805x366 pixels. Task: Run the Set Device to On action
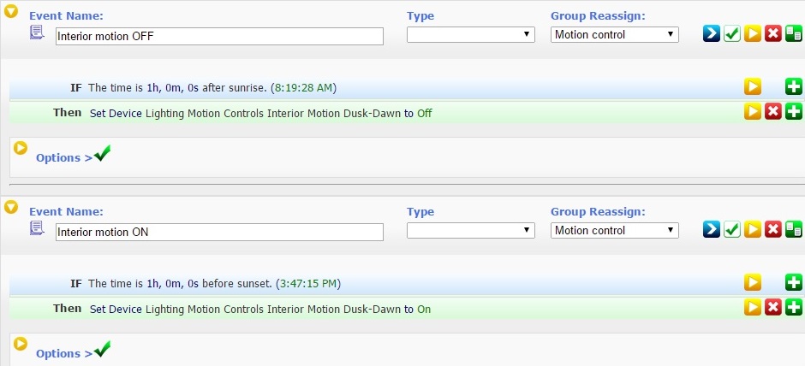point(752,308)
